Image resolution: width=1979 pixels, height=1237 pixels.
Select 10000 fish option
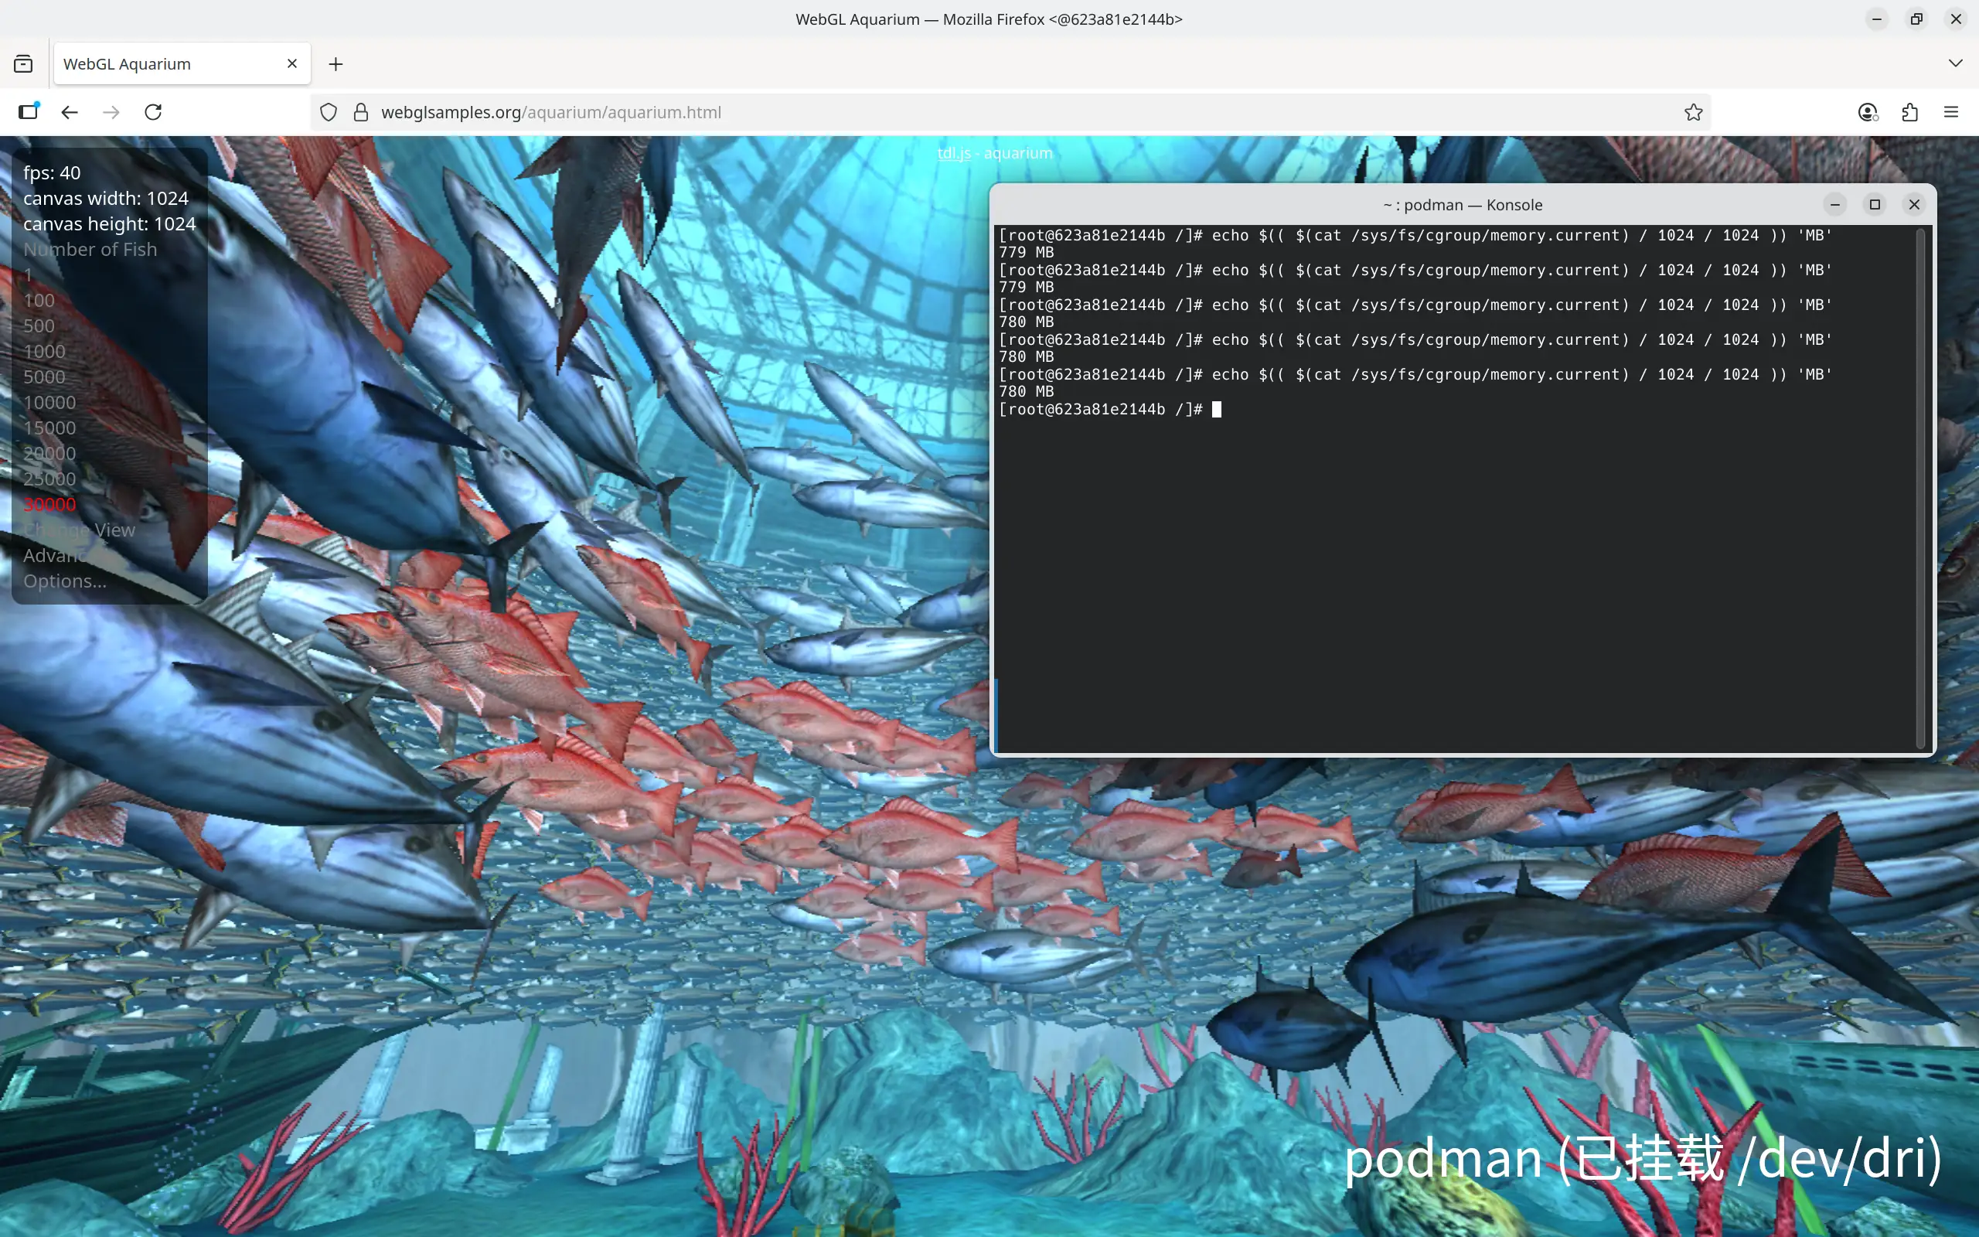pyautogui.click(x=49, y=402)
